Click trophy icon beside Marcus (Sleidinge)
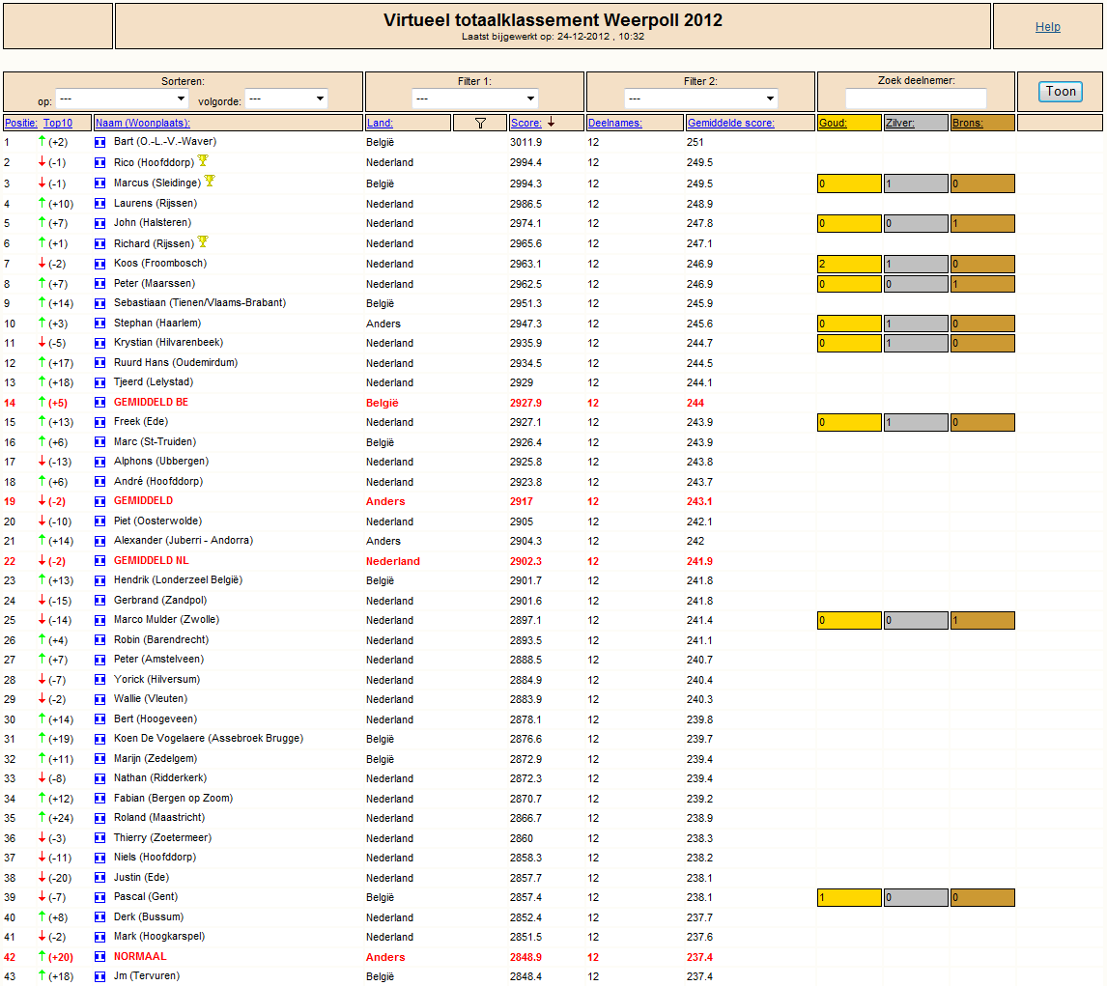Image resolution: width=1107 pixels, height=986 pixels. (x=210, y=182)
